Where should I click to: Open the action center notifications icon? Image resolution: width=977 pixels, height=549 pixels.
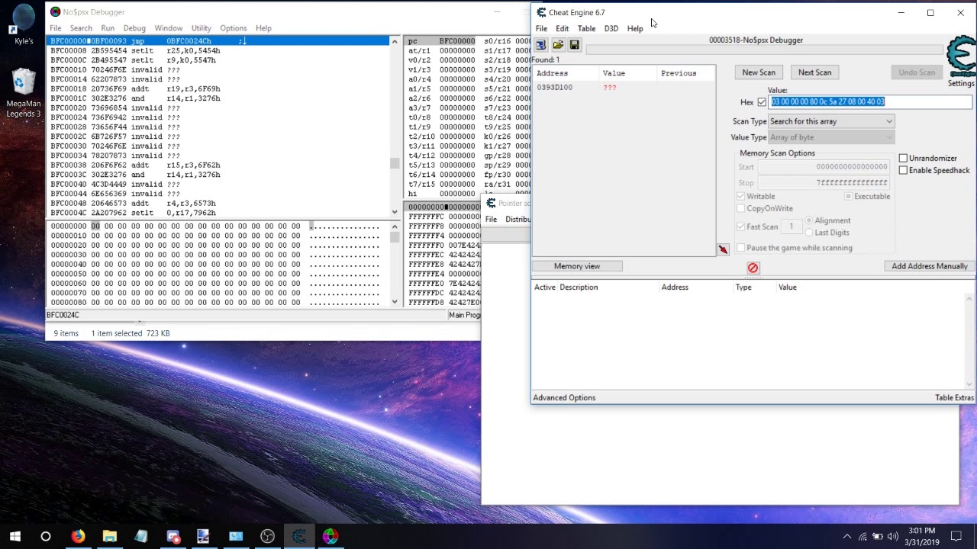[x=956, y=537]
